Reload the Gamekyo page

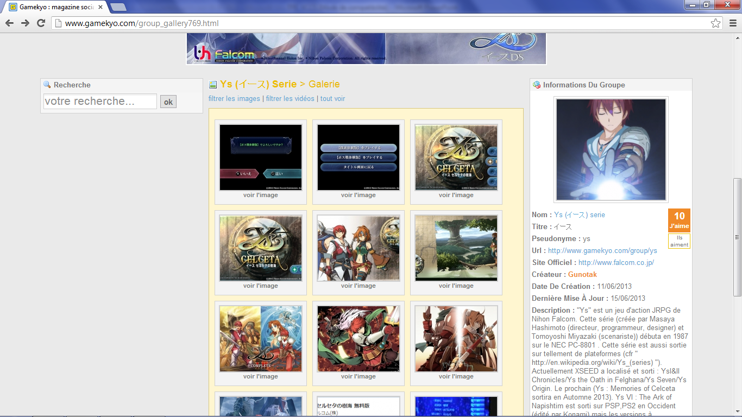[41, 23]
